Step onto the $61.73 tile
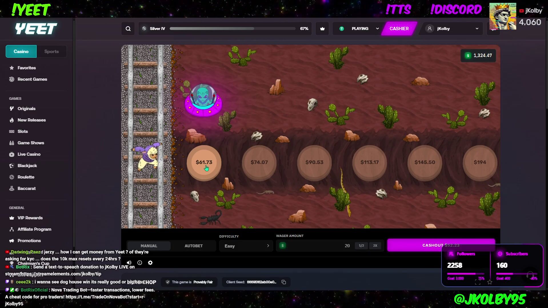This screenshot has width=548, height=308. tap(204, 163)
